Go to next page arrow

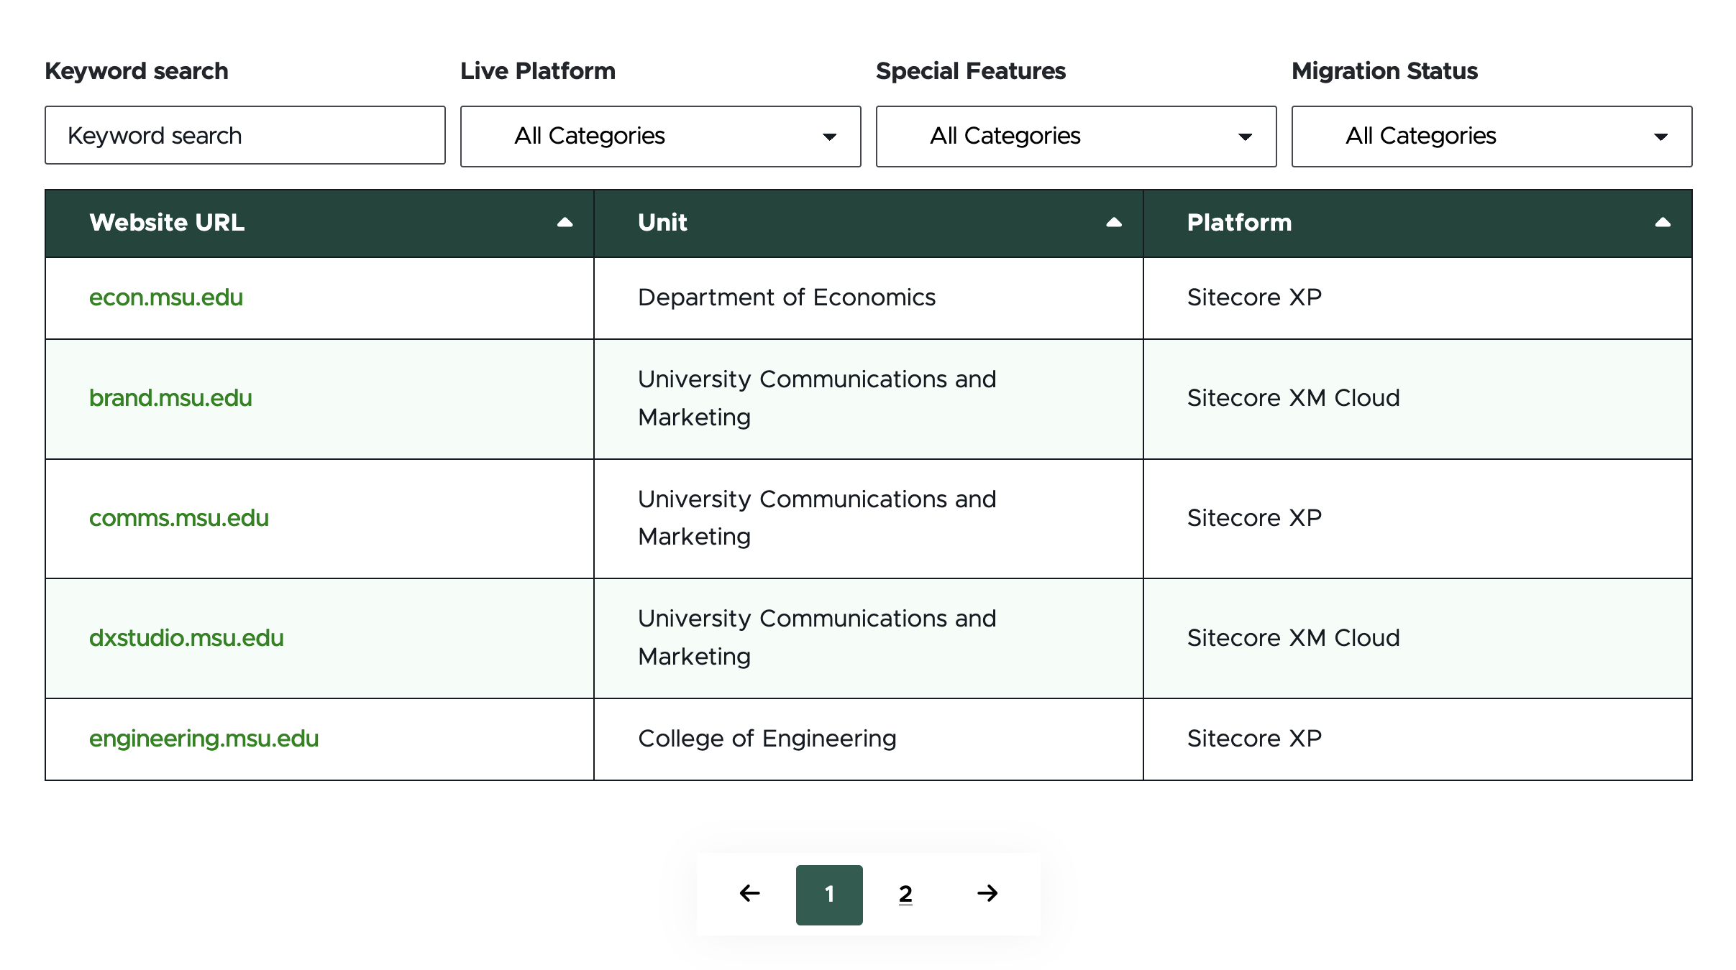[x=987, y=893]
